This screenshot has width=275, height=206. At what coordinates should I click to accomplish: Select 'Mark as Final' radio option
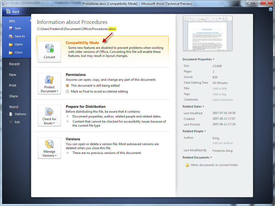pyautogui.click(x=67, y=91)
